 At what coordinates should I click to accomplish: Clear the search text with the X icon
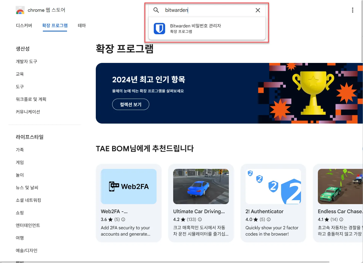point(258,10)
